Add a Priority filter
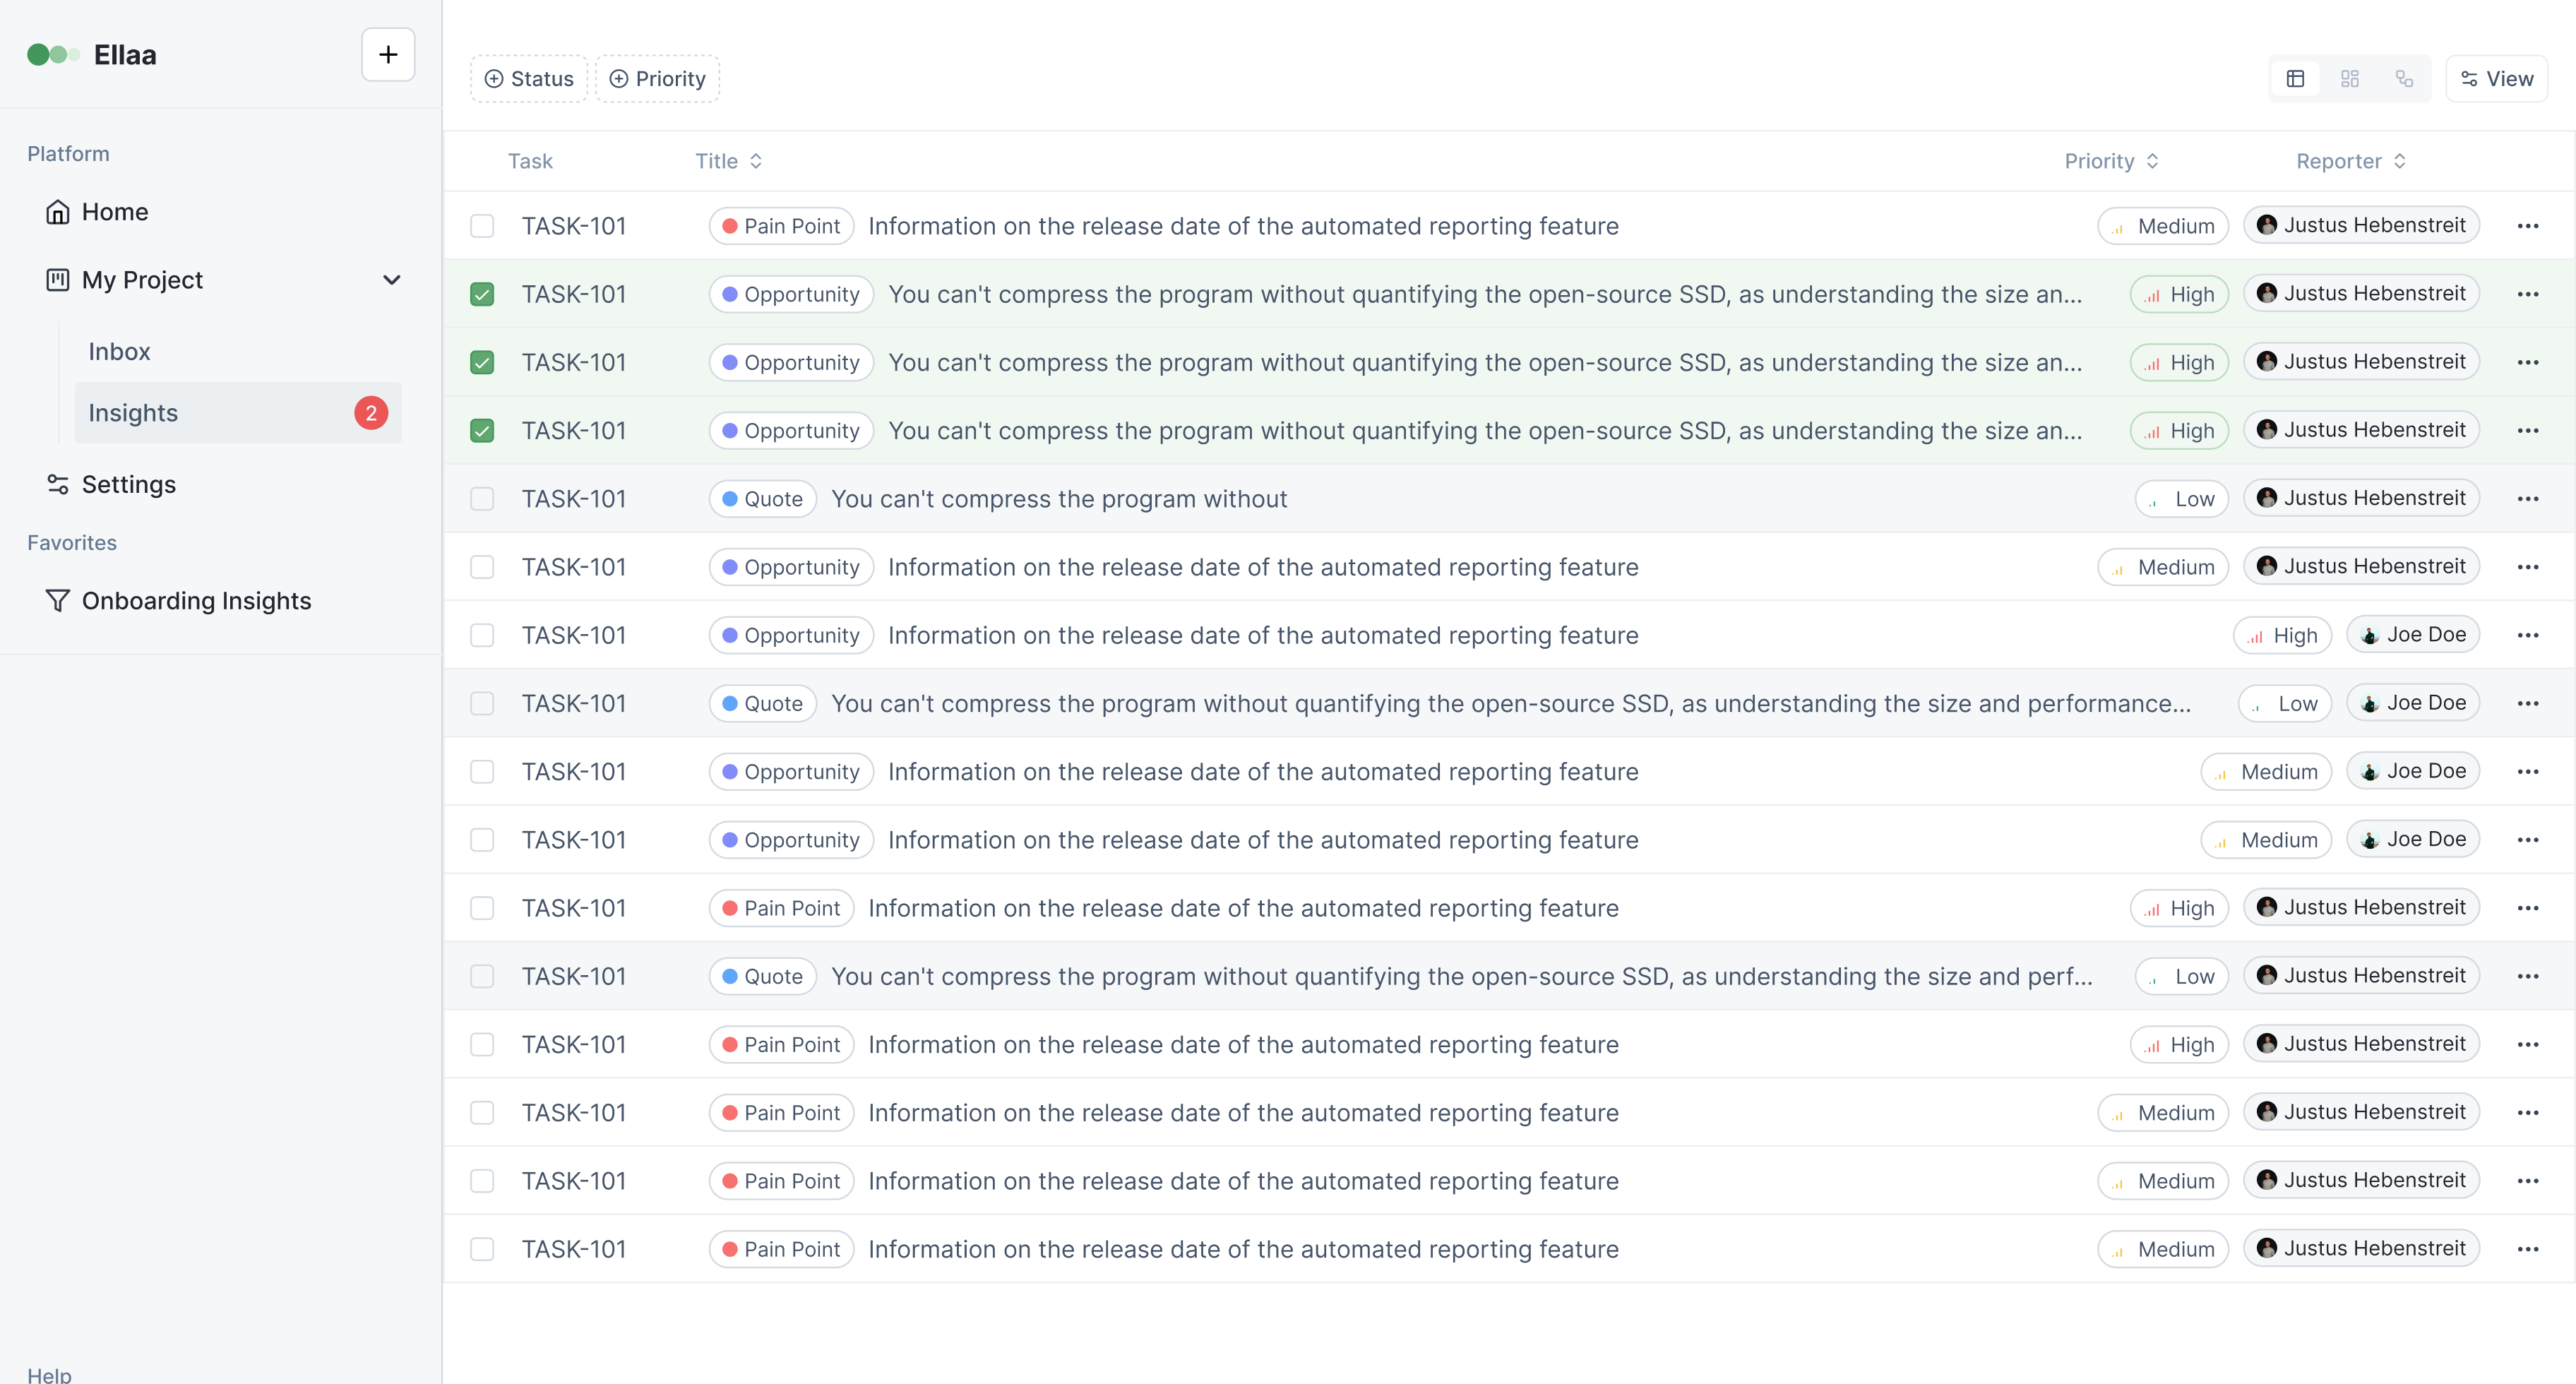 pos(657,78)
